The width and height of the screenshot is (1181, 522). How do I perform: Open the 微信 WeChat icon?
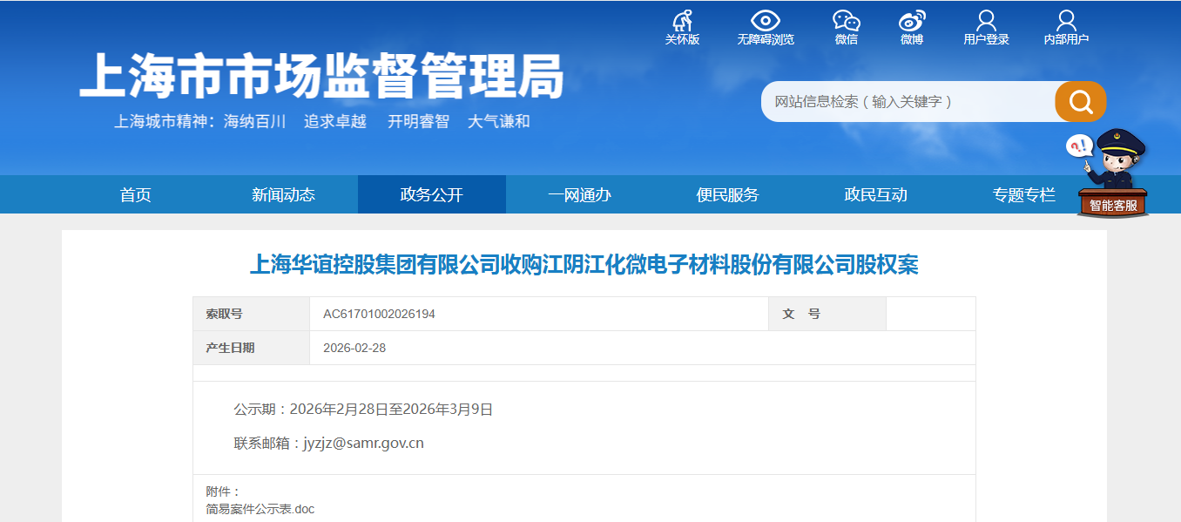coord(846,20)
